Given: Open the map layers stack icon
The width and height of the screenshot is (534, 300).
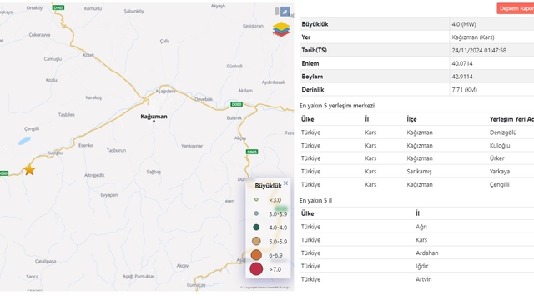Looking at the screenshot, I should (281, 29).
